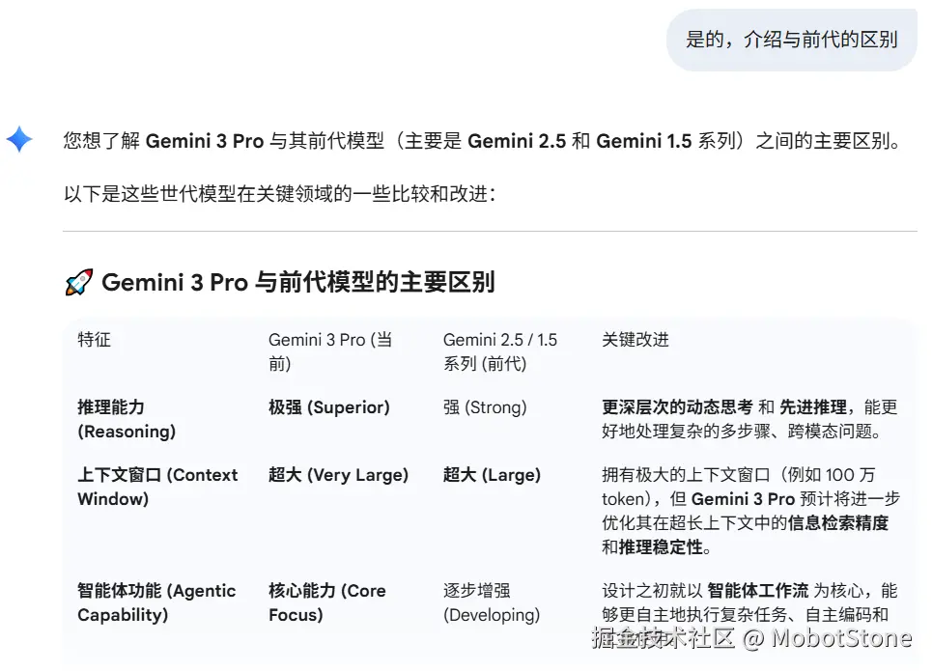
Task: Click the 推理能力 (Reasoning) row label
Action: click(127, 419)
